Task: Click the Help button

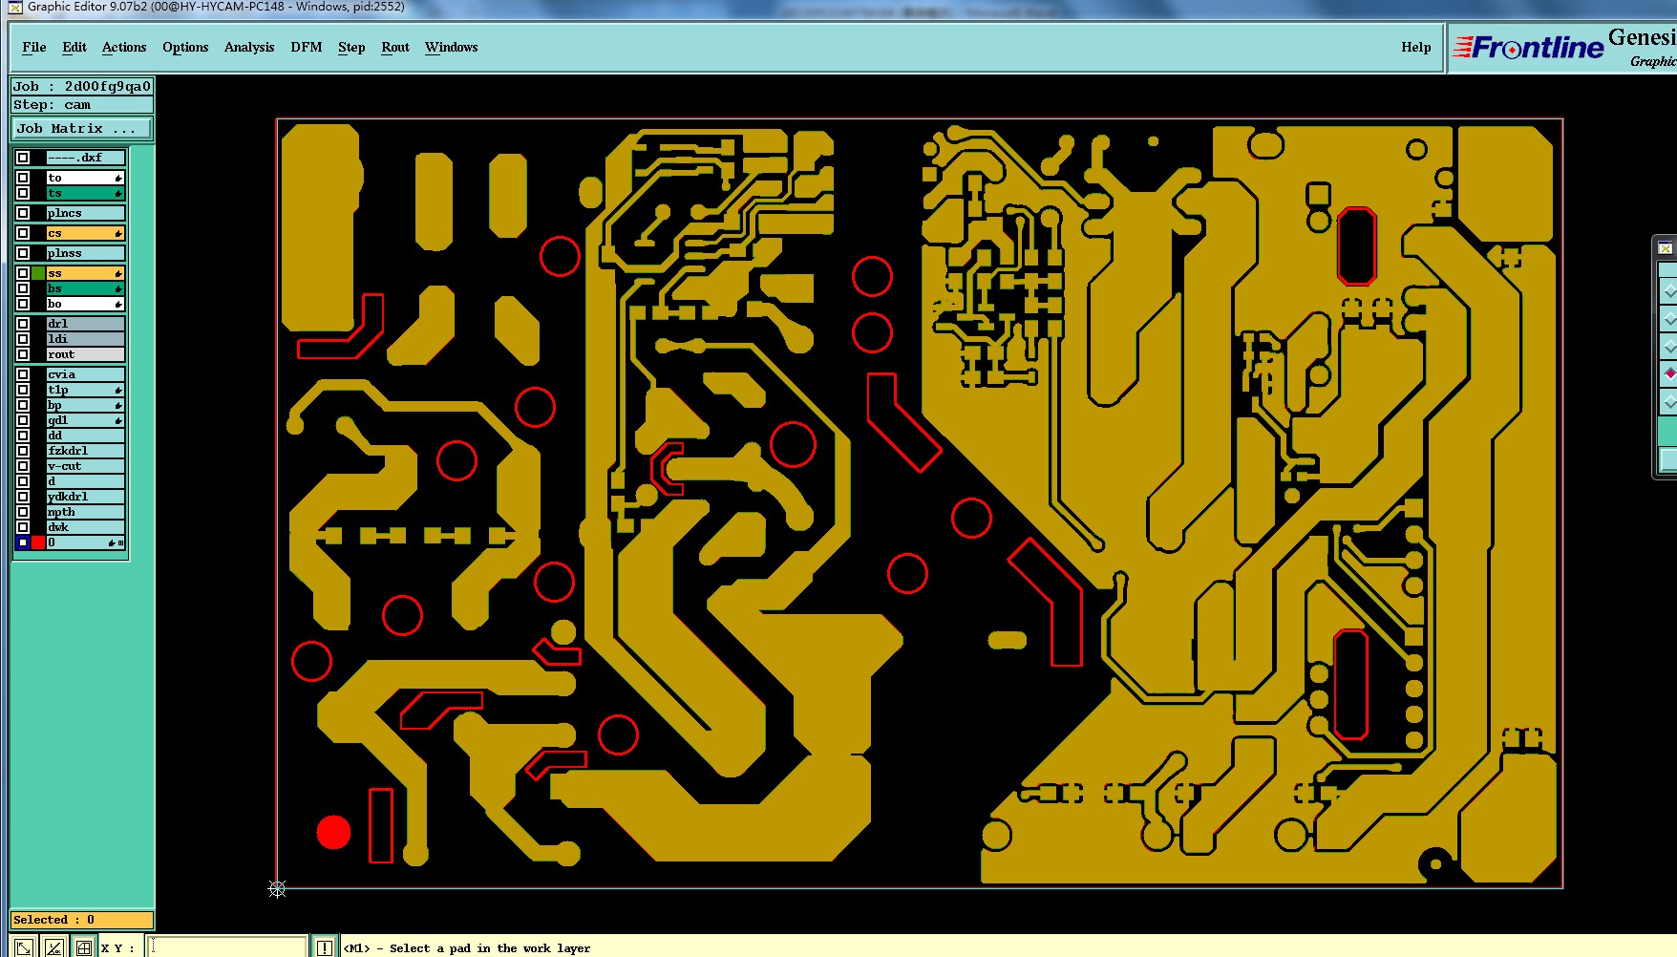Action: (x=1416, y=47)
